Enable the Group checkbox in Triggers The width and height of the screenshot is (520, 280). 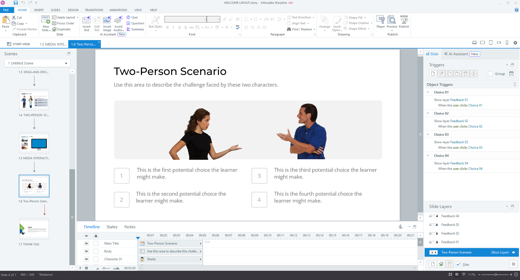(x=490, y=74)
